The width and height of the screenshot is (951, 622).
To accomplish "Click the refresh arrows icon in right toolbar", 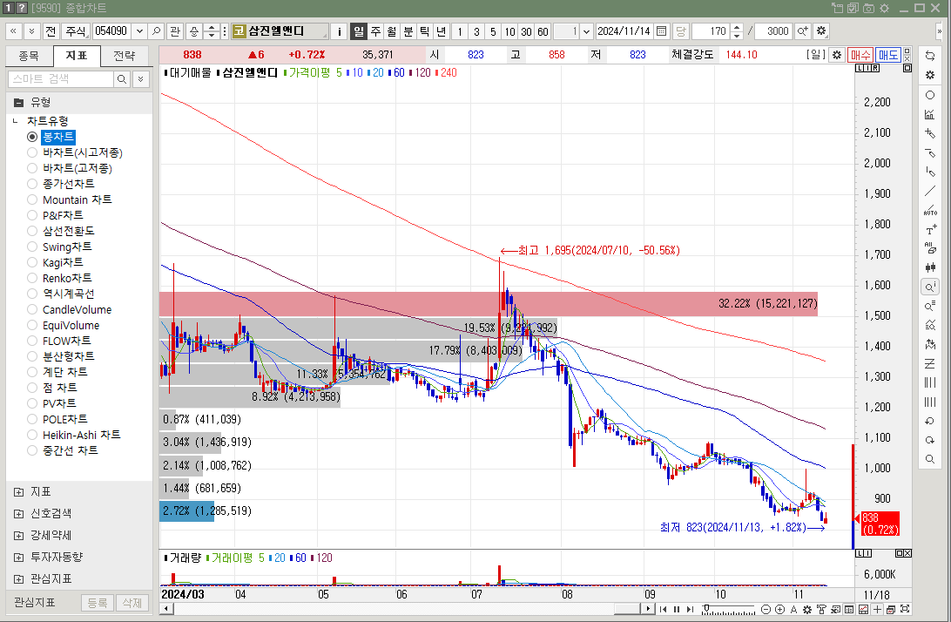I will point(930,56).
